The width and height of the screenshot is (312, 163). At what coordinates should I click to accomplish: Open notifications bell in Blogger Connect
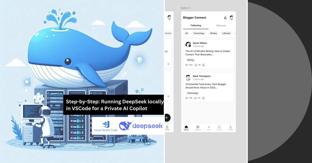tap(225, 18)
